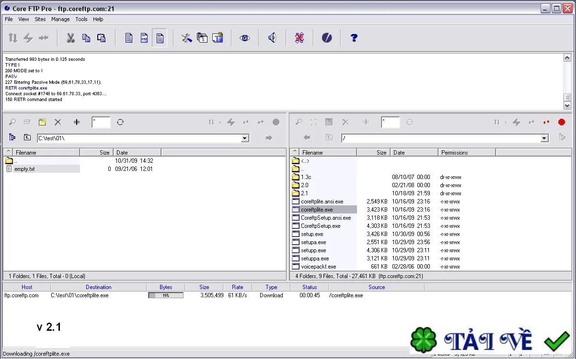Screen dimensions: 576x359
Task: Toggle the auto transfer mode icon
Action: pyautogui.click(x=160, y=38)
